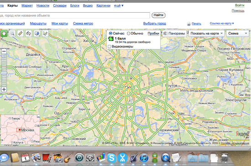This screenshot has height=166, width=251.
Task: Open Adium green duck in dock
Action: [x=155, y=158]
